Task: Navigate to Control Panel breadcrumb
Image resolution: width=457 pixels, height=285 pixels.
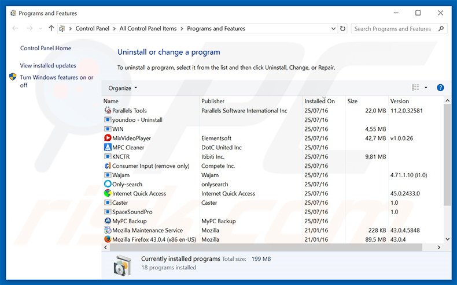Action: [92, 28]
